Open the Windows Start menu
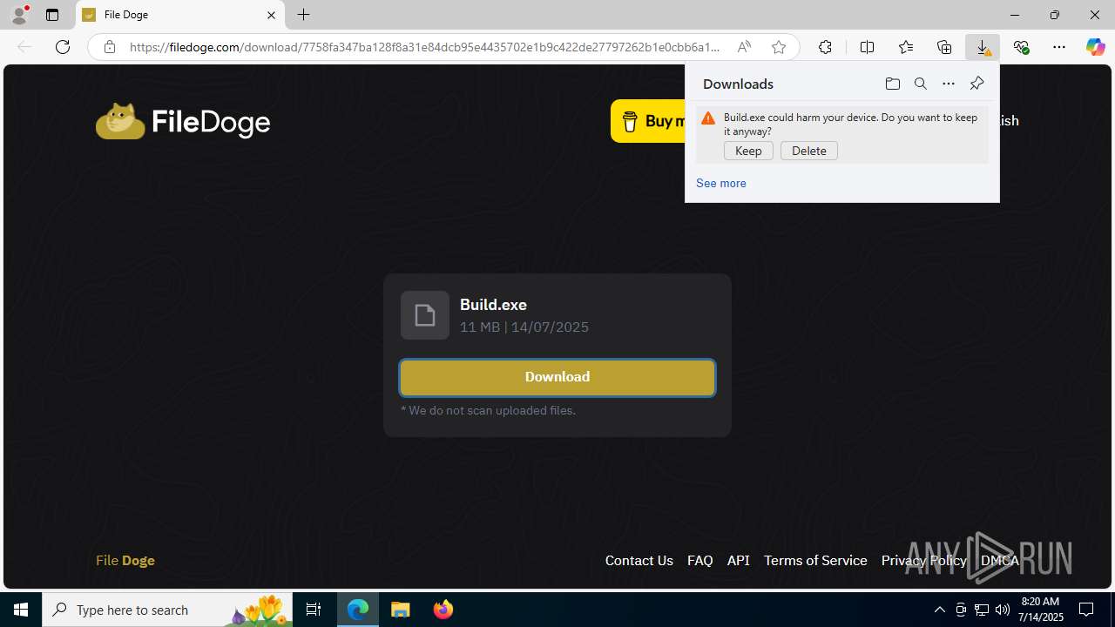 [x=21, y=610]
